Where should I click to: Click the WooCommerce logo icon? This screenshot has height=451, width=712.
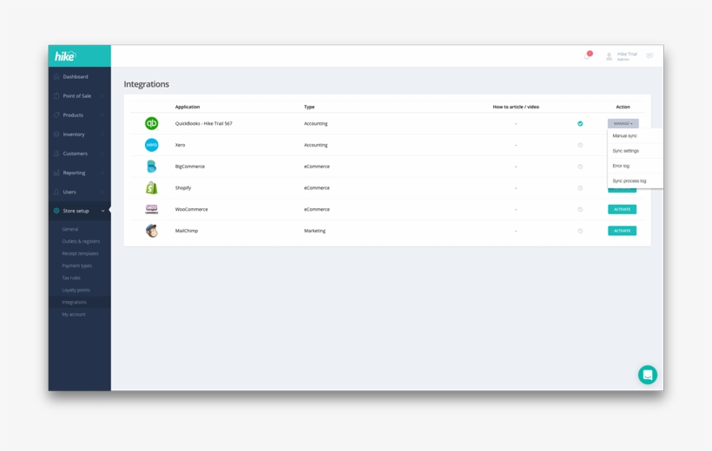coord(152,209)
